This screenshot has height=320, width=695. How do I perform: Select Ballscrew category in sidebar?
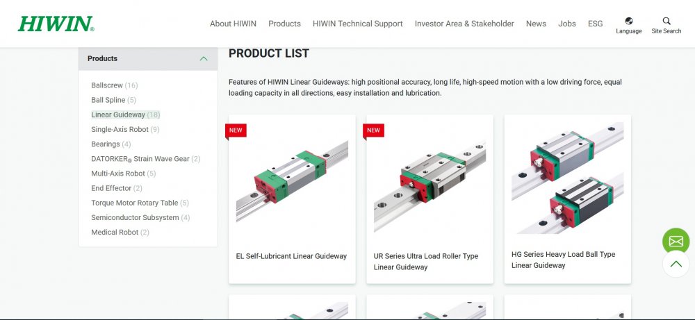[x=107, y=85]
